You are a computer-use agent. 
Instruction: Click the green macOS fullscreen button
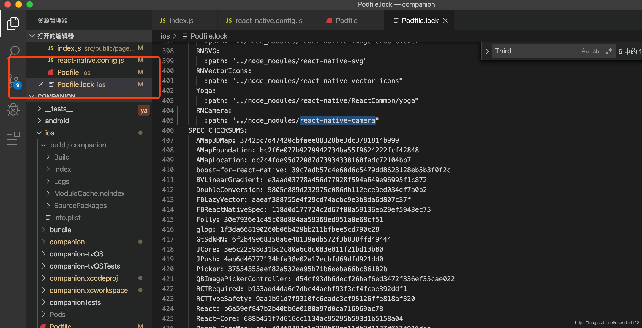30,4
